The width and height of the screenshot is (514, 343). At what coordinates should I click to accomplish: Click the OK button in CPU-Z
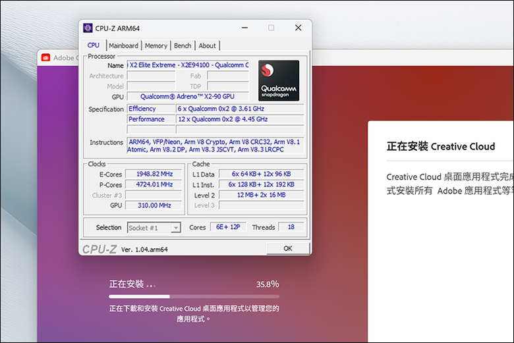[288, 248]
